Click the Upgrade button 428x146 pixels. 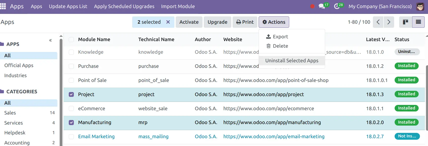point(217,22)
